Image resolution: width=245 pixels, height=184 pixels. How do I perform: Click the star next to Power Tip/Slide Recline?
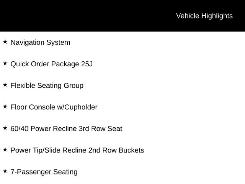pos(5,149)
